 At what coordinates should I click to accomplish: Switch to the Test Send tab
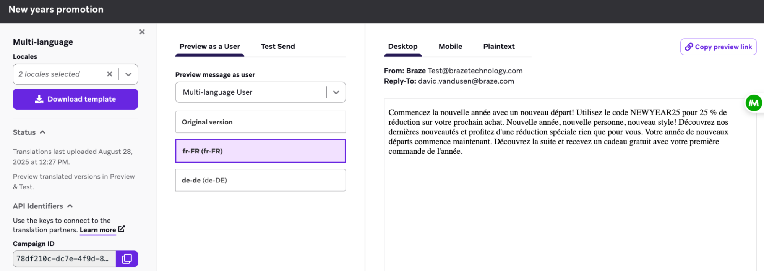tap(278, 47)
